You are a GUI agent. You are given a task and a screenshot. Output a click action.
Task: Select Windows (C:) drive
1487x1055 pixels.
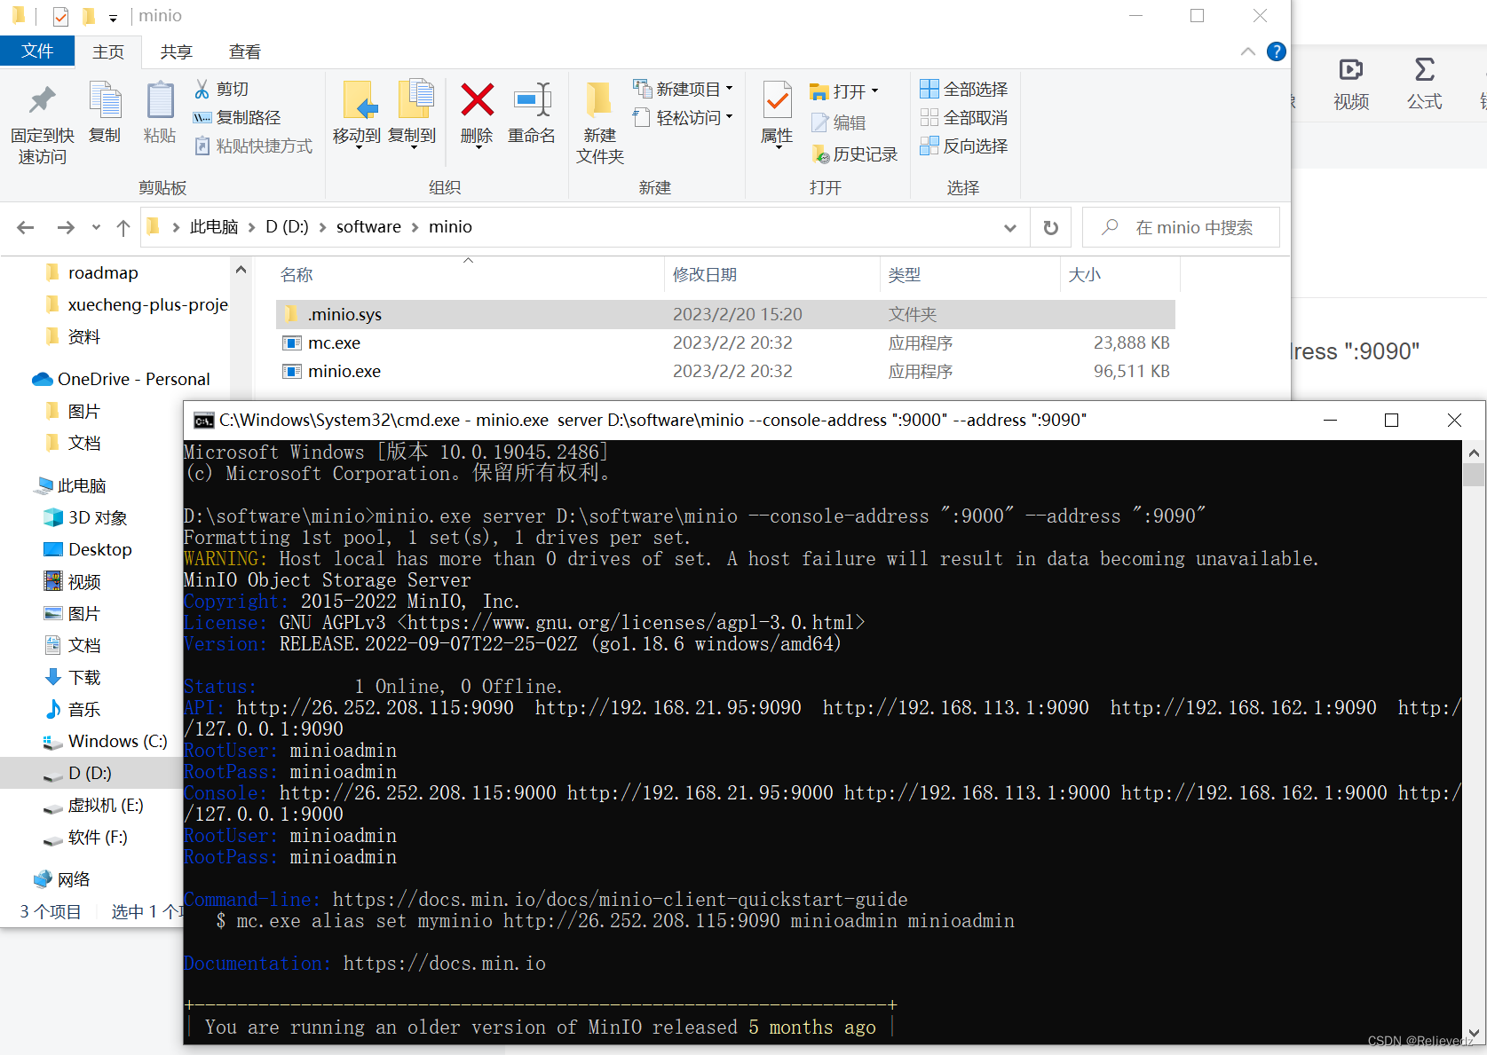pos(107,741)
